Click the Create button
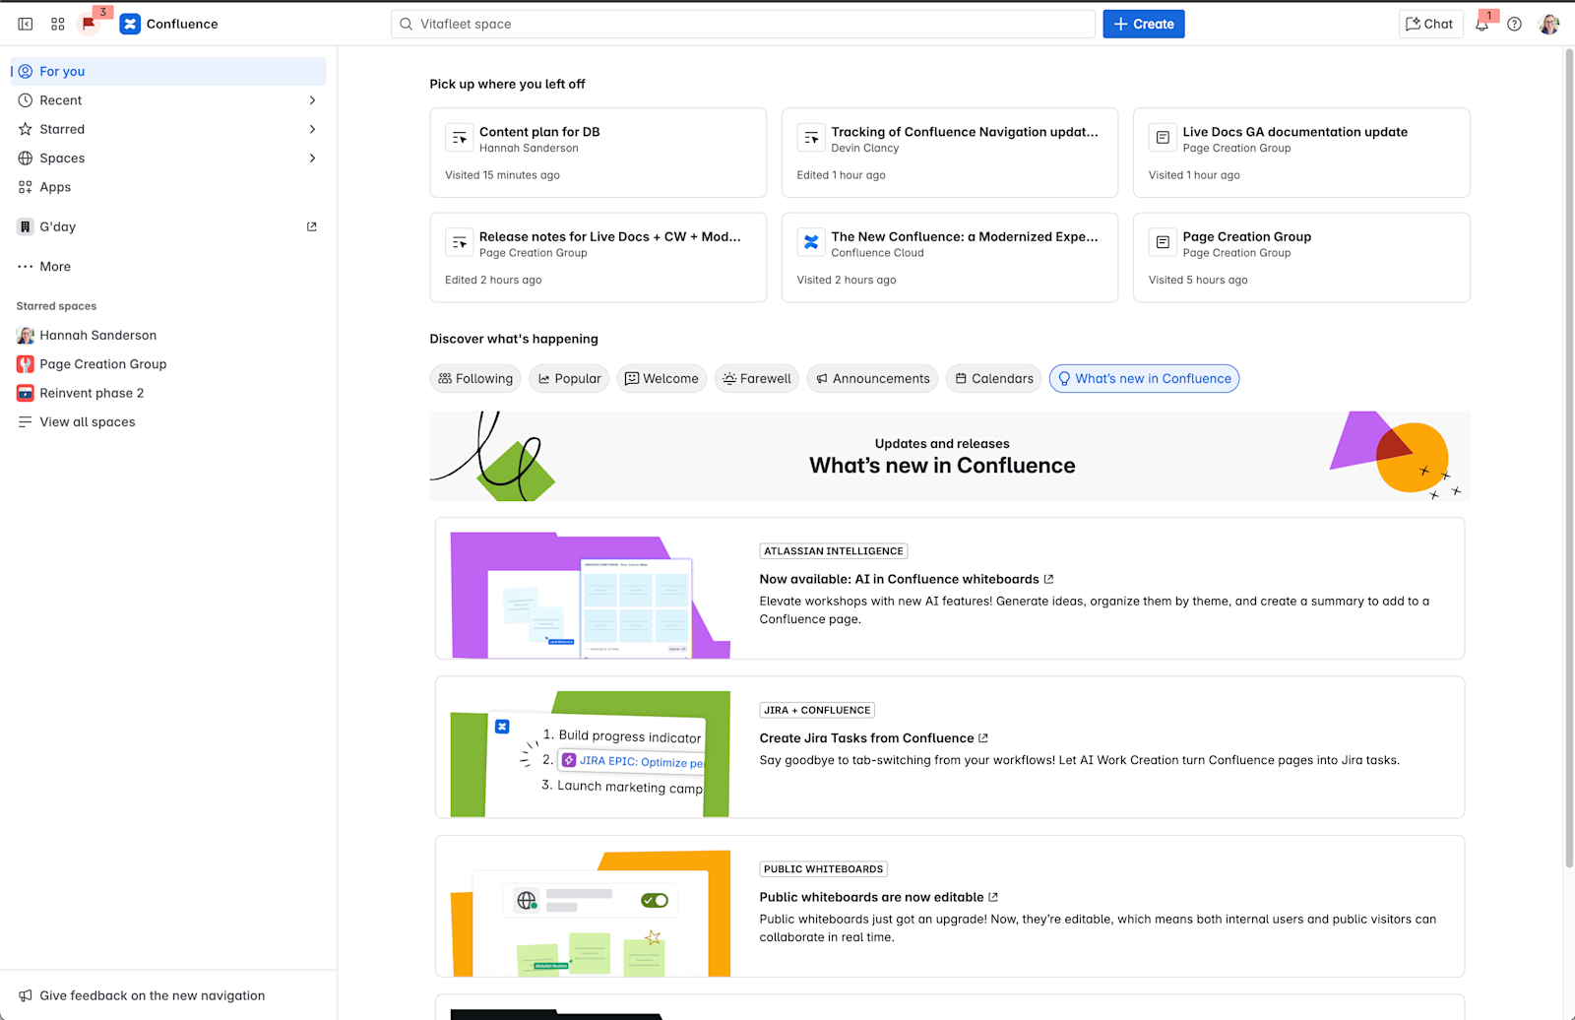This screenshot has height=1020, width=1575. tap(1144, 24)
